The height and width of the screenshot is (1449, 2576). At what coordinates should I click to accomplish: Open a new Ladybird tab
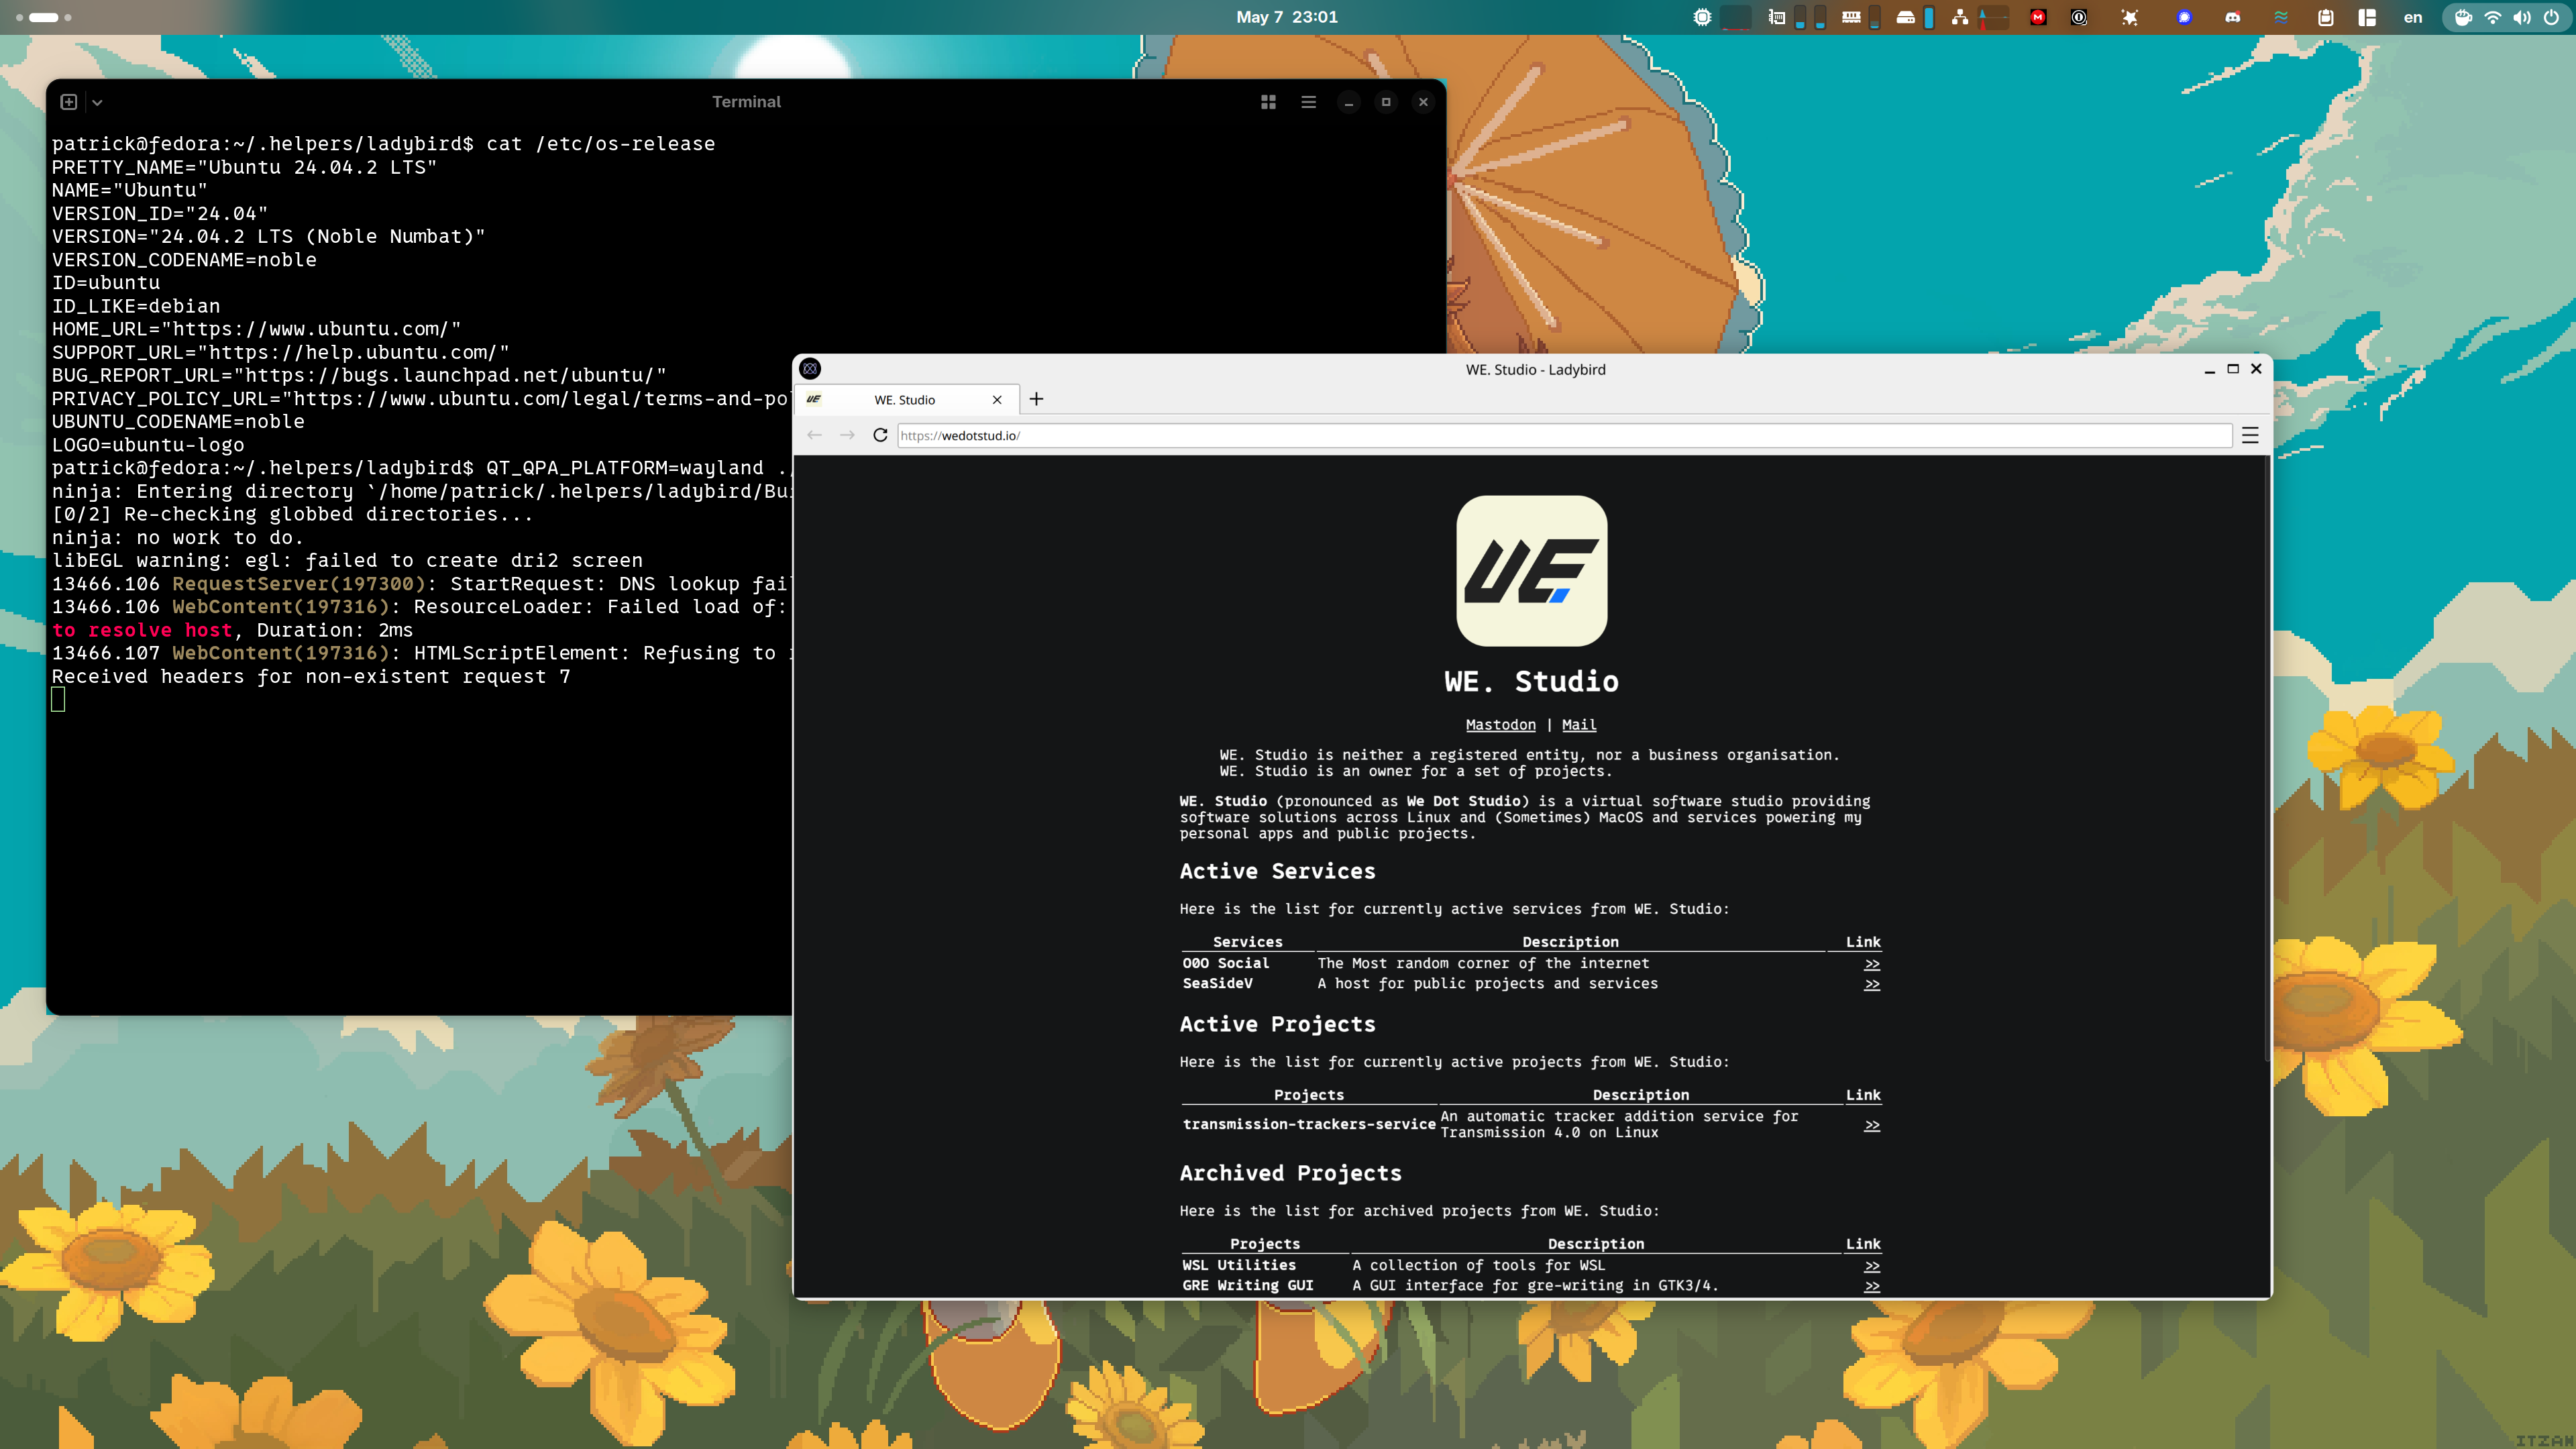1036,399
